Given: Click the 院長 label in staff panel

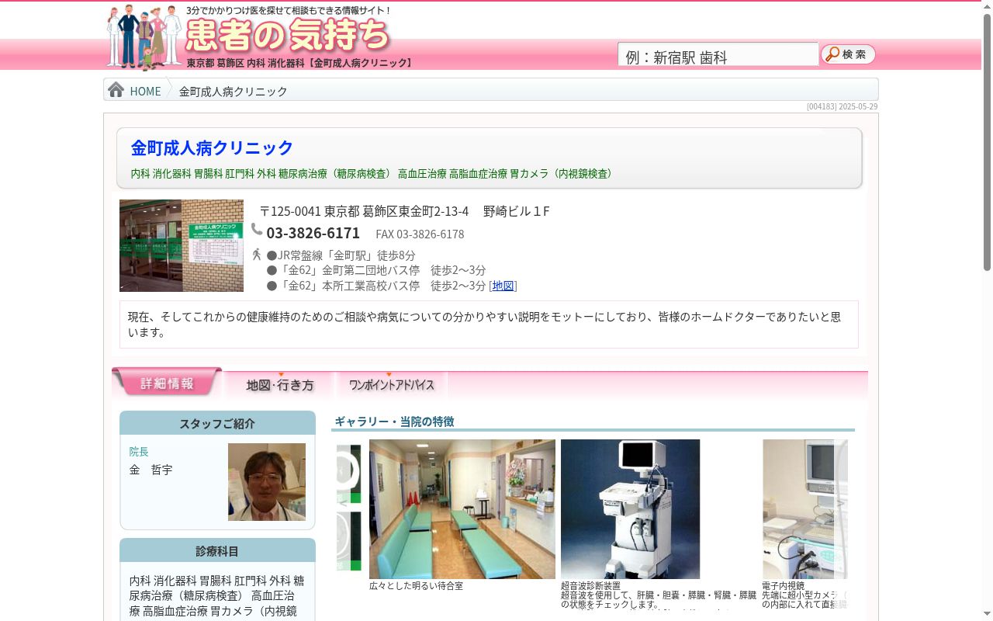Looking at the screenshot, I should (139, 451).
